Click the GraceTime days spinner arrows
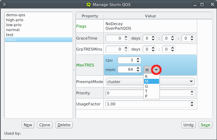 click(126, 38)
